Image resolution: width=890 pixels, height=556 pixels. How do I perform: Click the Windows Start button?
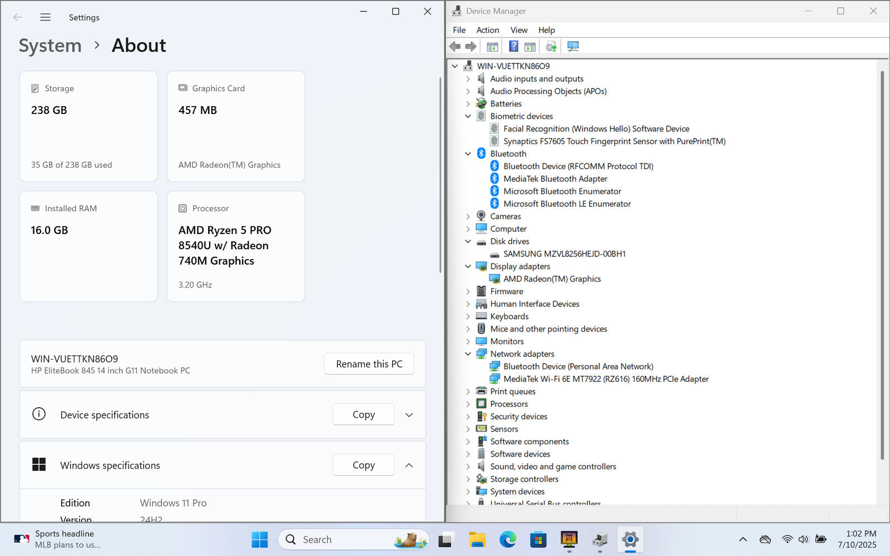pyautogui.click(x=259, y=539)
